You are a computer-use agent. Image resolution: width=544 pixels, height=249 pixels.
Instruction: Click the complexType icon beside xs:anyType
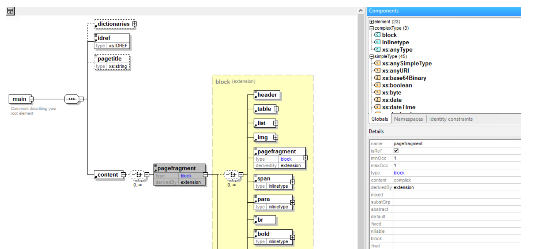click(x=377, y=50)
